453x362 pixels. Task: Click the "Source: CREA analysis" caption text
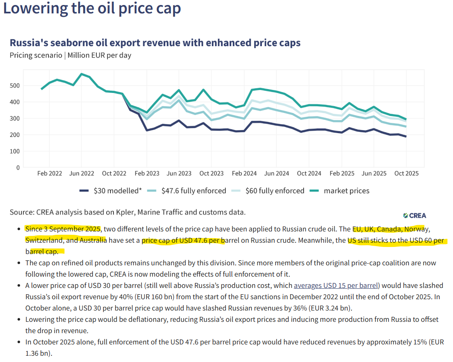pos(127,212)
